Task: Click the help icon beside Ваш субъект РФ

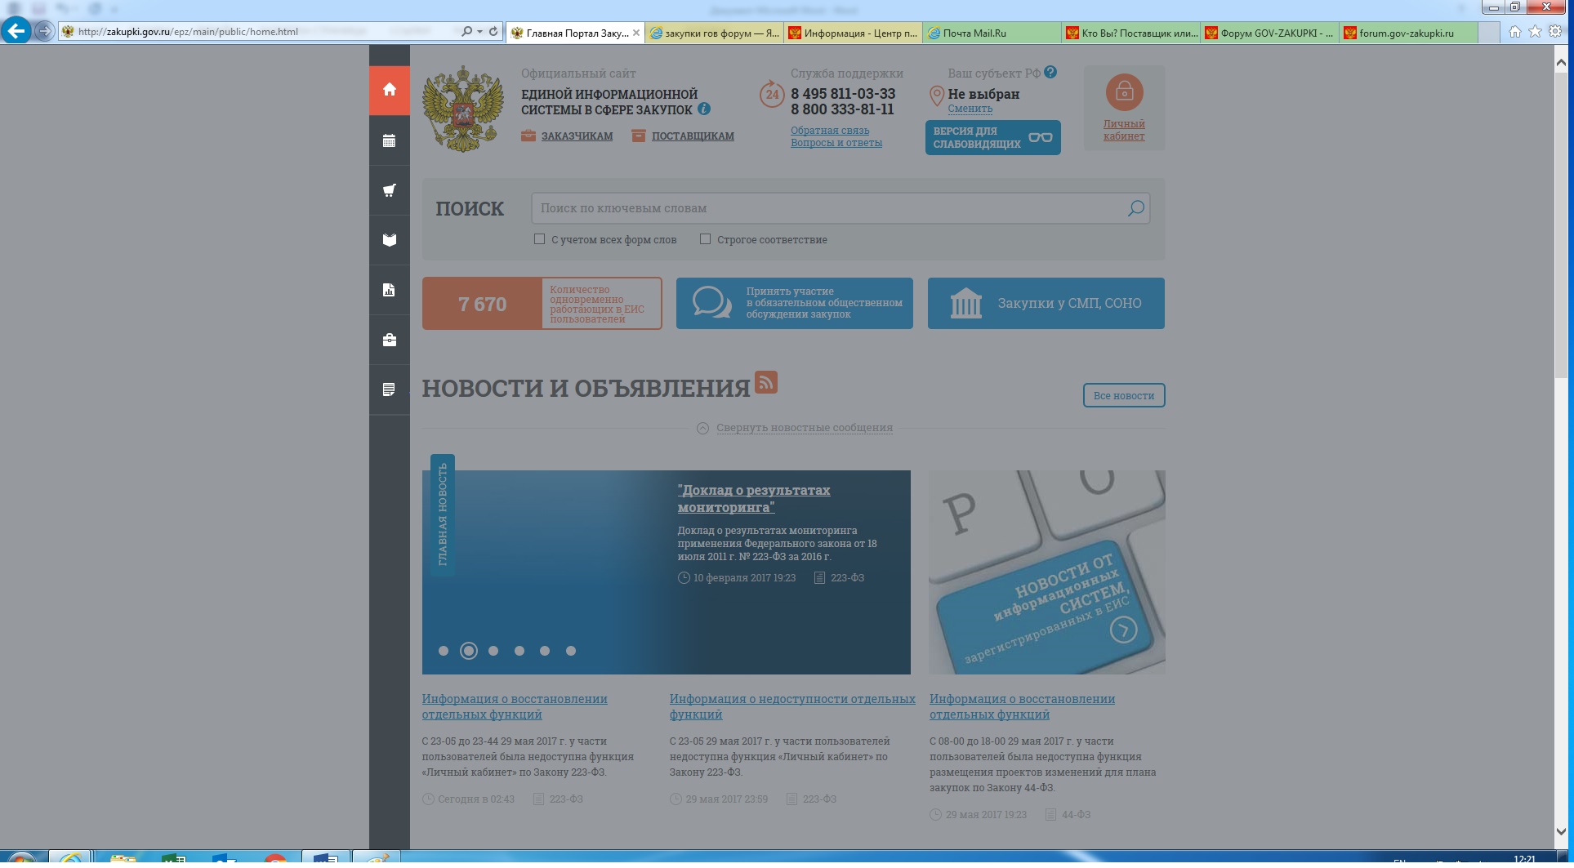Action: [x=1050, y=73]
